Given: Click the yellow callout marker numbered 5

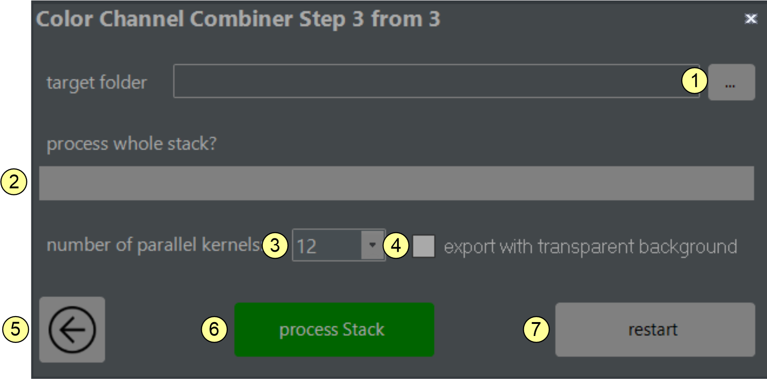Looking at the screenshot, I should pyautogui.click(x=16, y=329).
